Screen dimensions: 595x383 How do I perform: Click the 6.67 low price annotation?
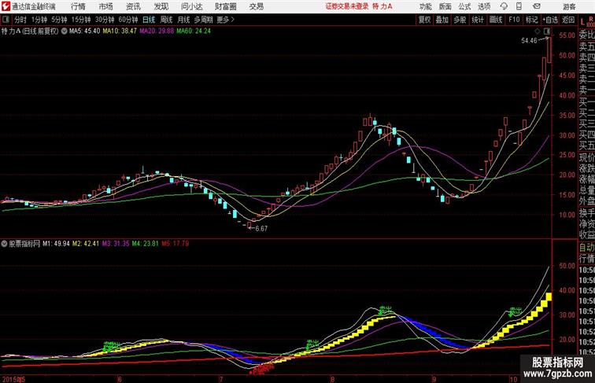(261, 229)
